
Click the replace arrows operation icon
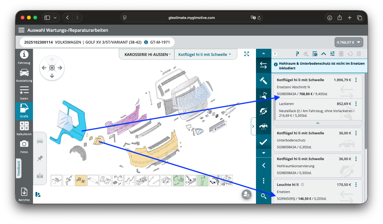pyautogui.click(x=263, y=65)
